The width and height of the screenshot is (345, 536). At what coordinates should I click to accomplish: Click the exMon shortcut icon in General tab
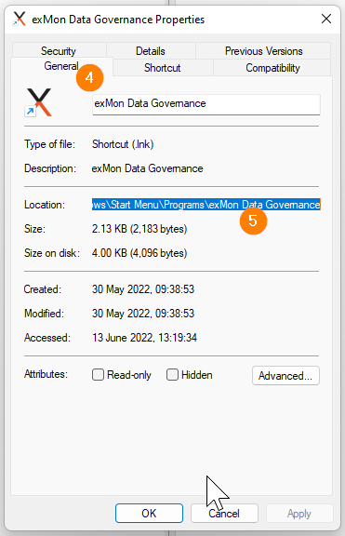(38, 102)
